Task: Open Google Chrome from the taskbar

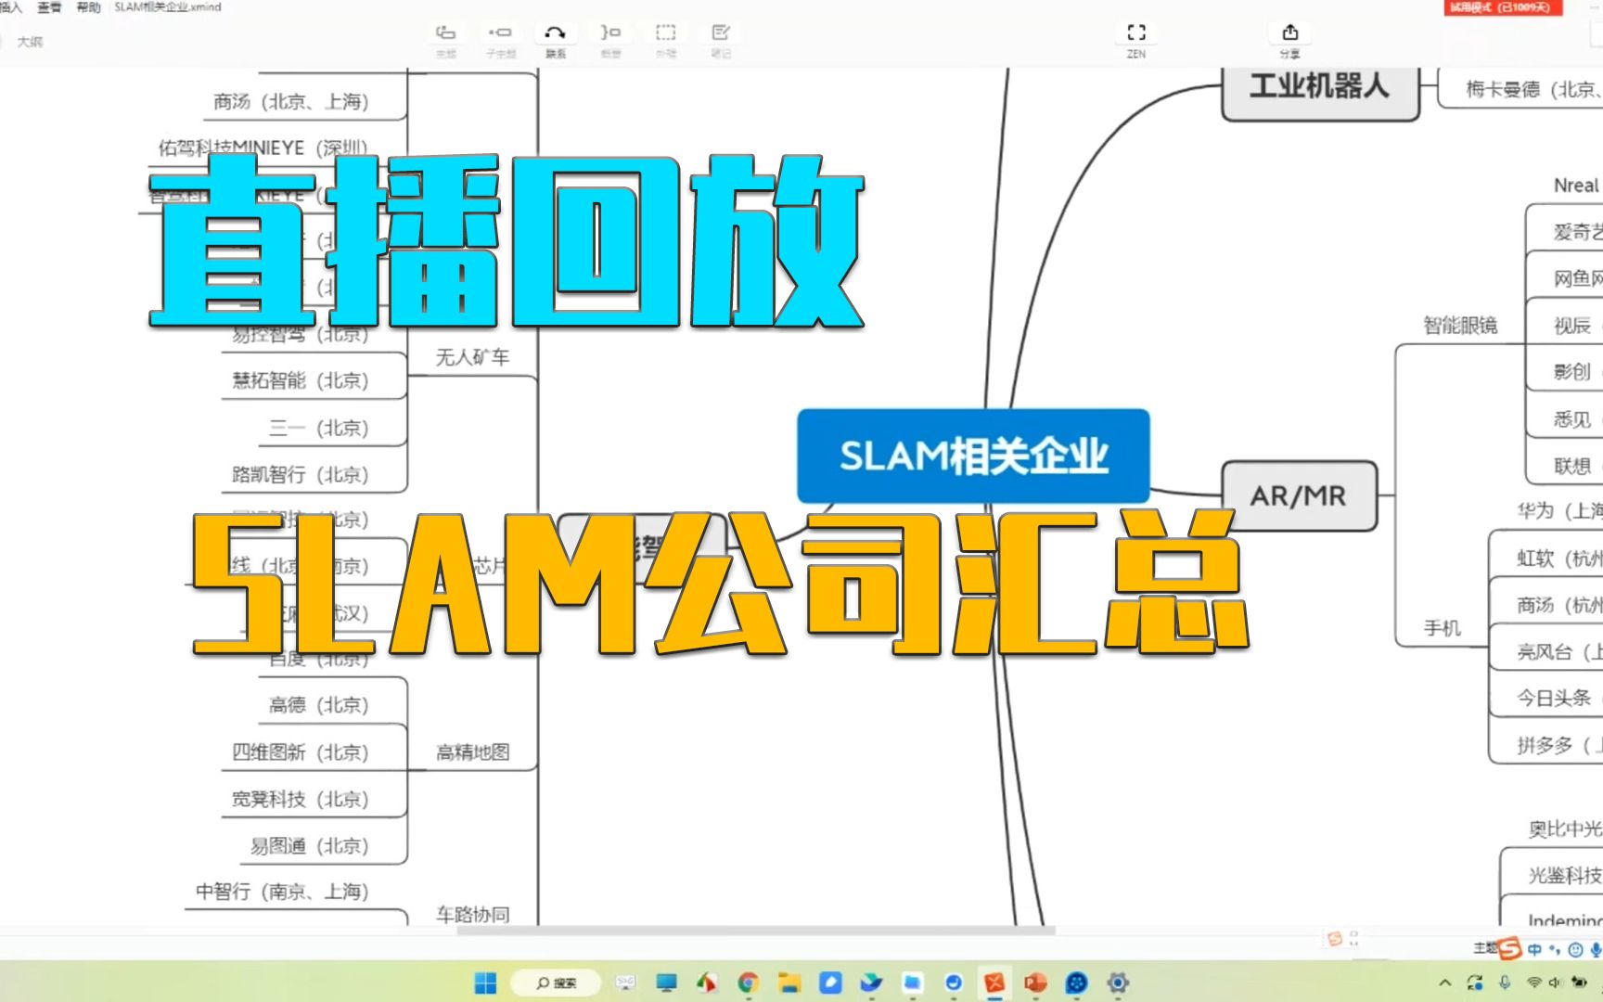Action: pyautogui.click(x=748, y=983)
